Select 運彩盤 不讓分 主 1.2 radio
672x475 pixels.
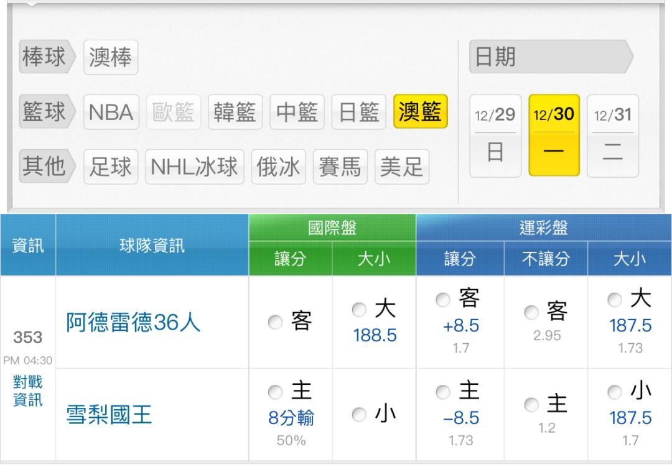click(x=531, y=404)
